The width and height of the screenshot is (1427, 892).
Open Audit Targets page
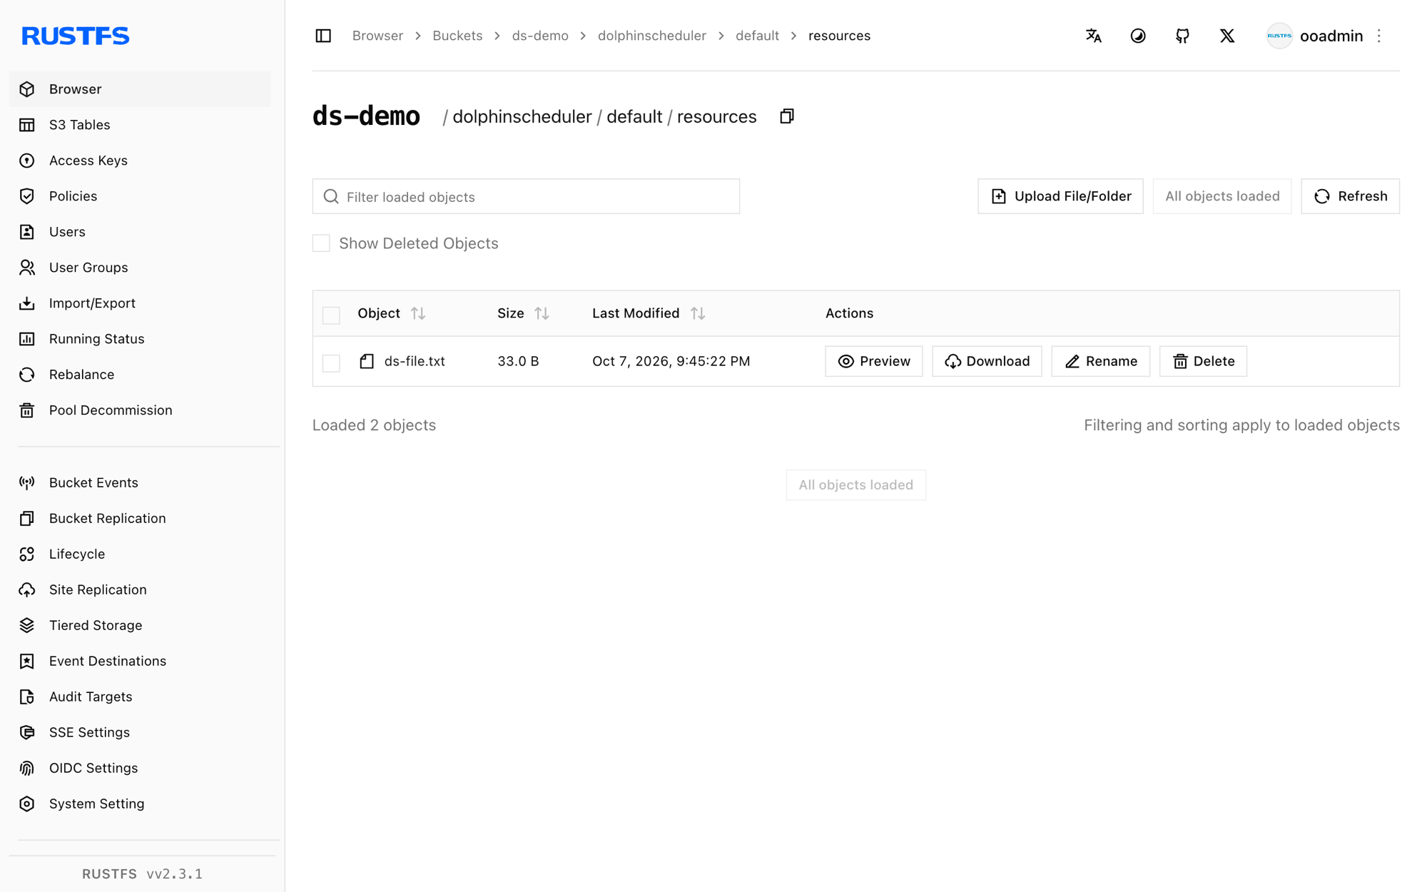[x=140, y=696]
